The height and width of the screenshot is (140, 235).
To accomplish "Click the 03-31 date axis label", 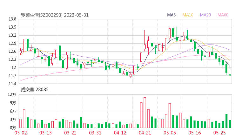I will point(95,133).
